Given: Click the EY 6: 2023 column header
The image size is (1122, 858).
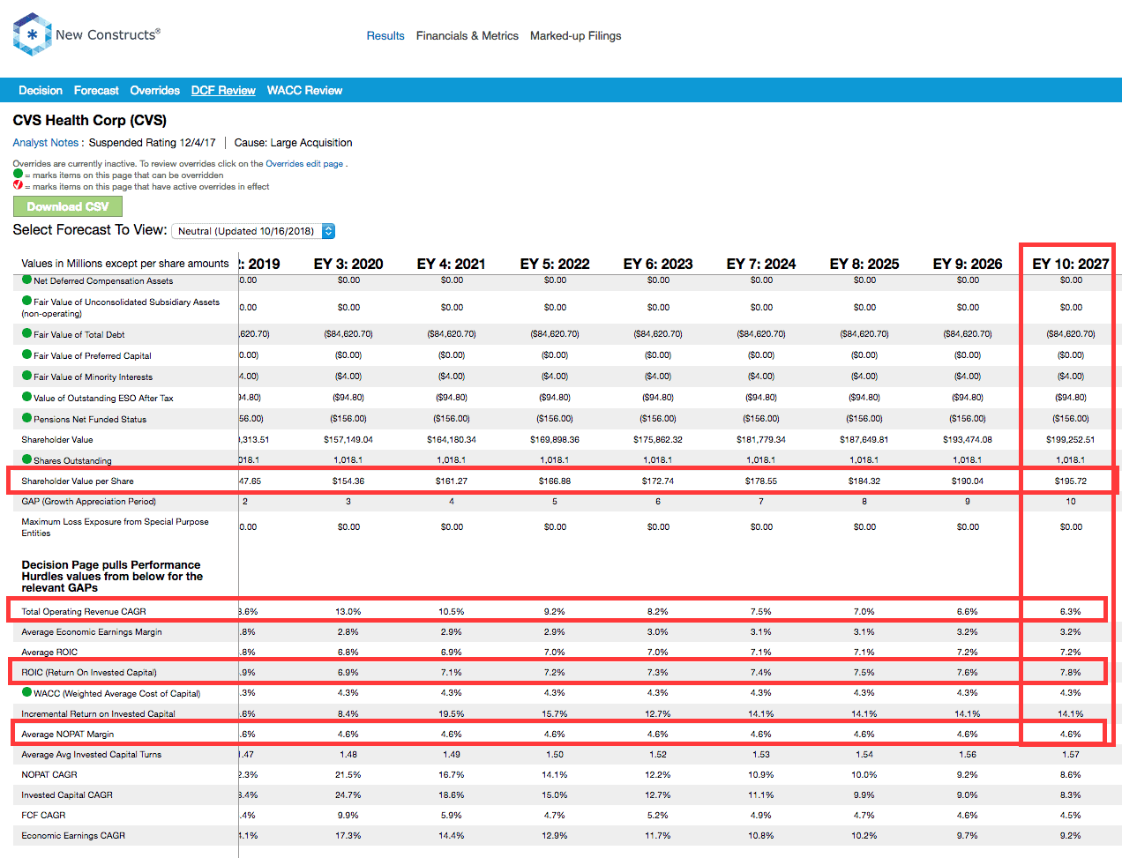Looking at the screenshot, I should (x=658, y=264).
